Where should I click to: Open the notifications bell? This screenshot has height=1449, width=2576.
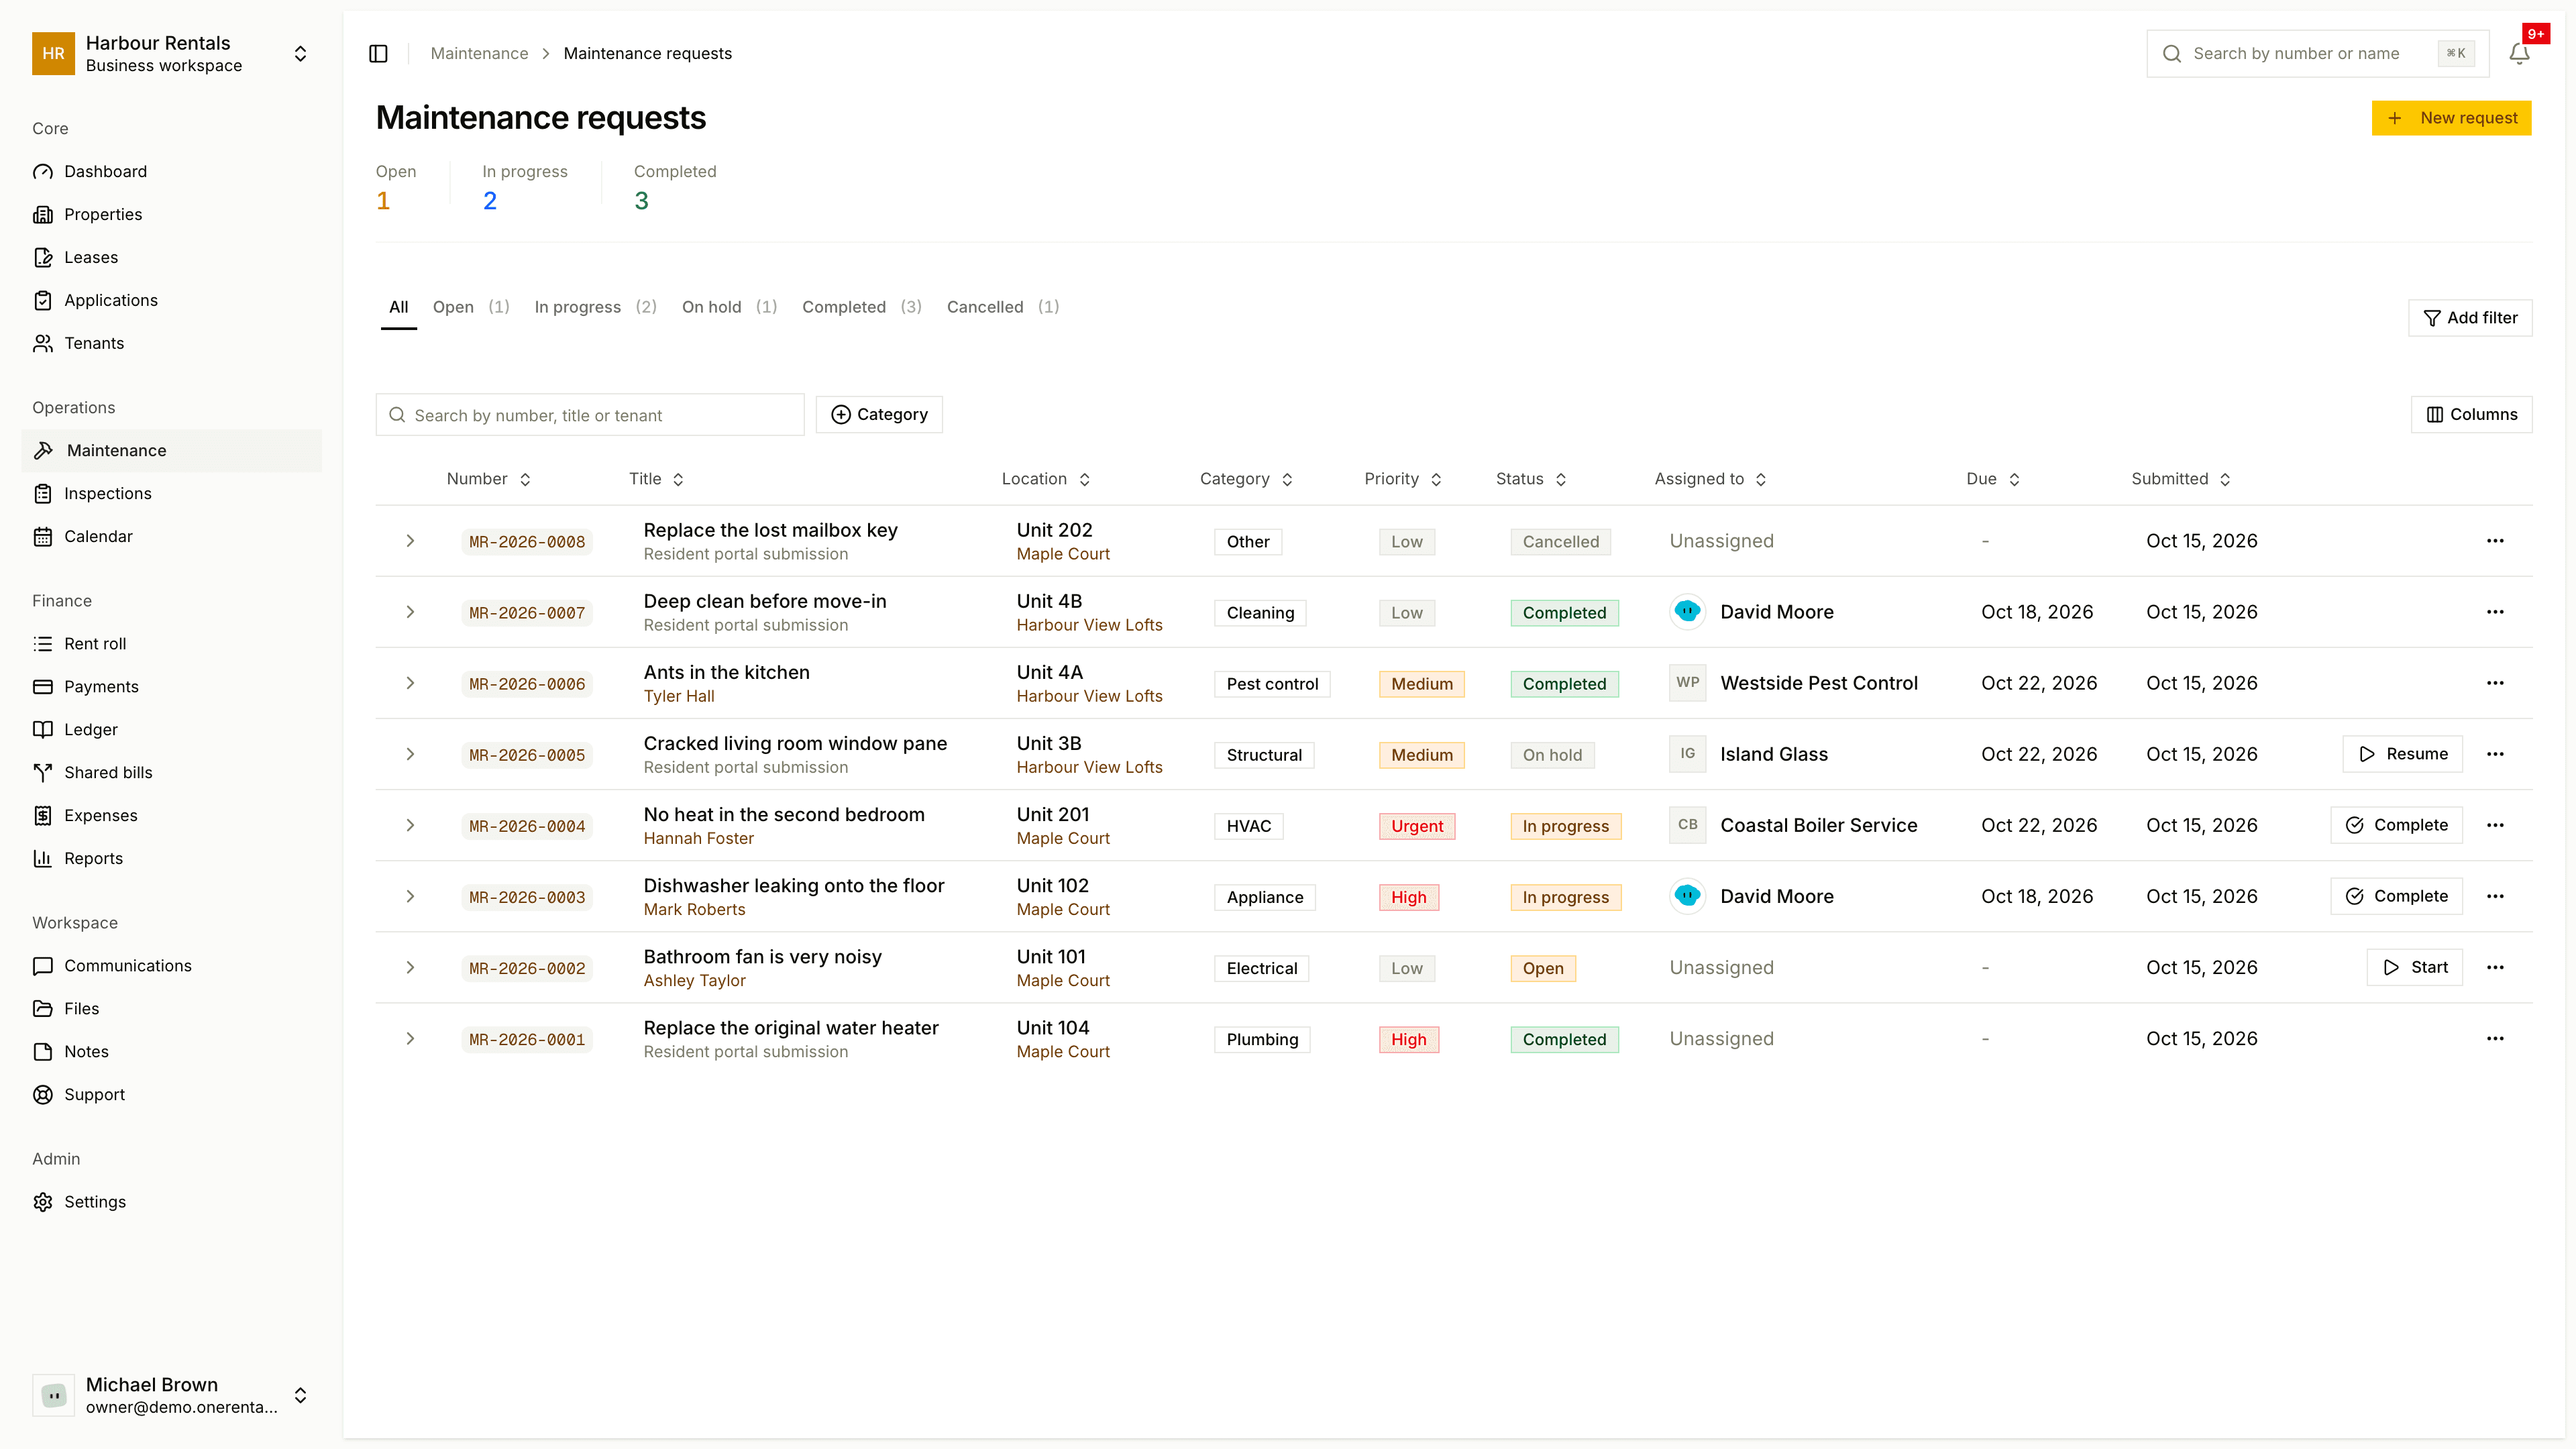2519,53
